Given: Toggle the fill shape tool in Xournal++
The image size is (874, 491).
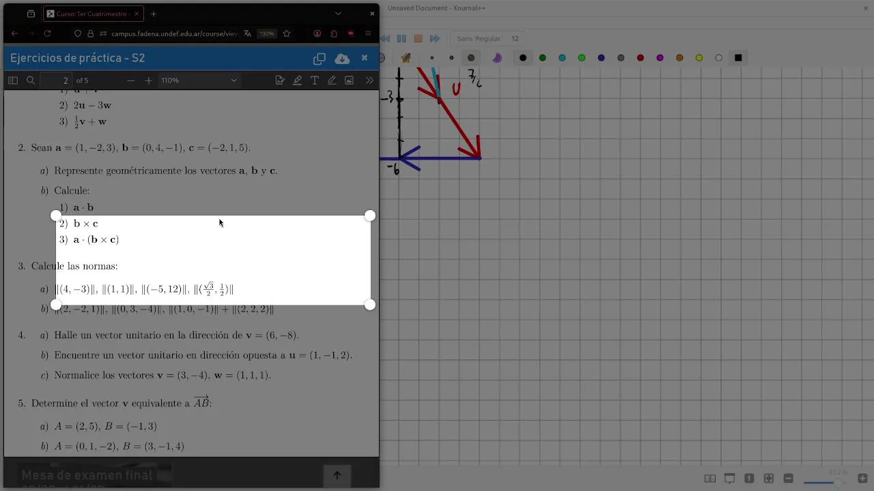Looking at the screenshot, I should [497, 58].
